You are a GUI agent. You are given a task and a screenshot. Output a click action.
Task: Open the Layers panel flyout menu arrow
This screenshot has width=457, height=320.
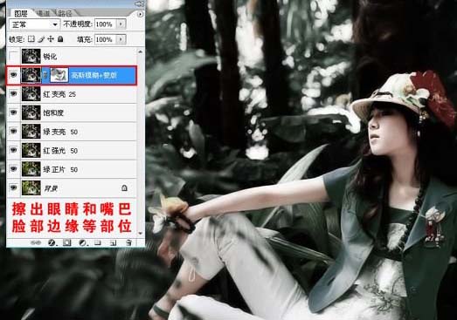(x=140, y=14)
